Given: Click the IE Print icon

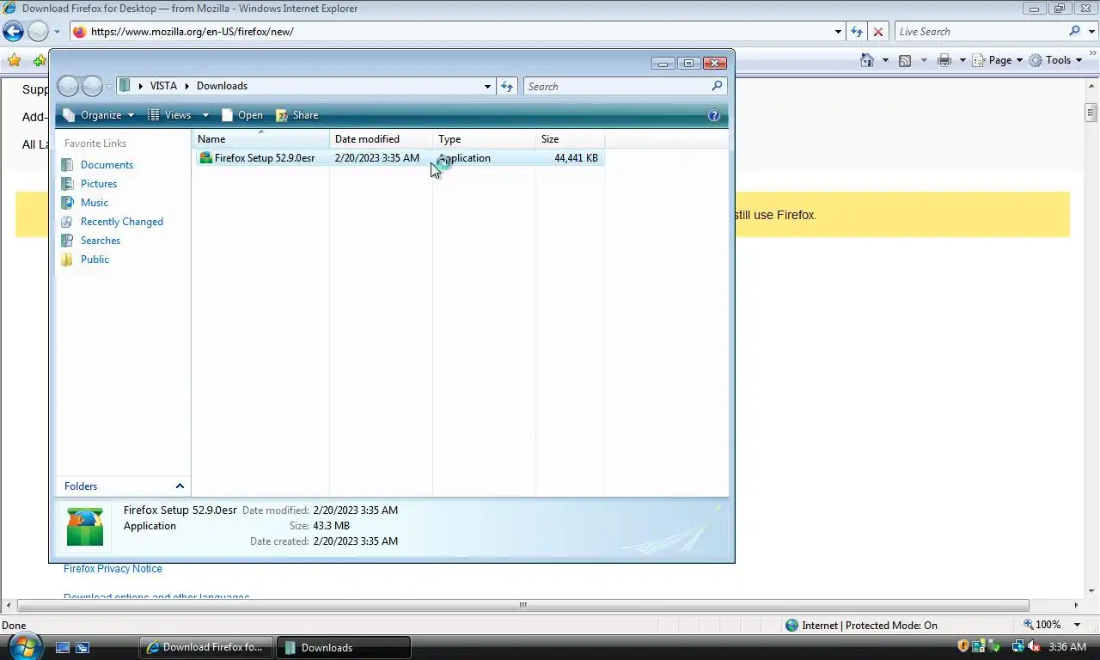Looking at the screenshot, I should 944,60.
